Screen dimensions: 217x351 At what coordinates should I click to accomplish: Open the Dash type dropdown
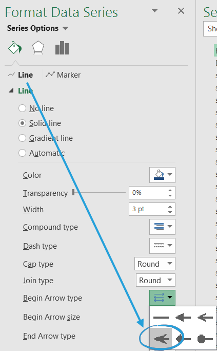162,246
